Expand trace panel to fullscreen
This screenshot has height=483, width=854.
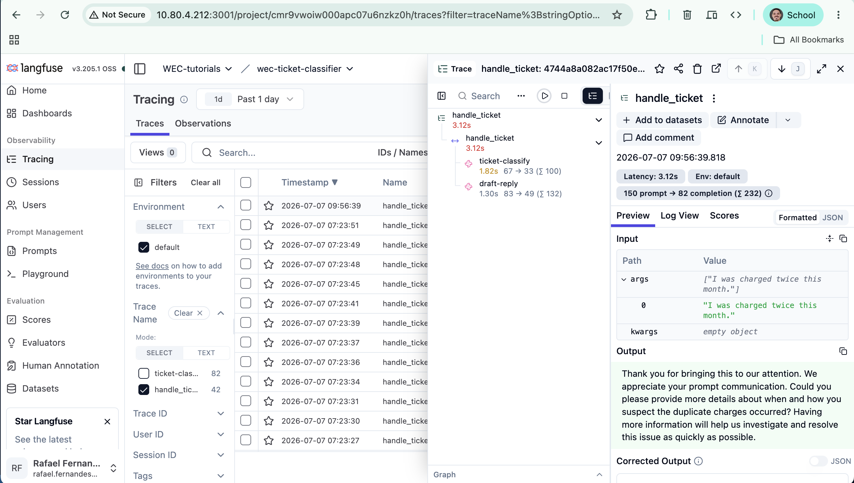pos(822,69)
